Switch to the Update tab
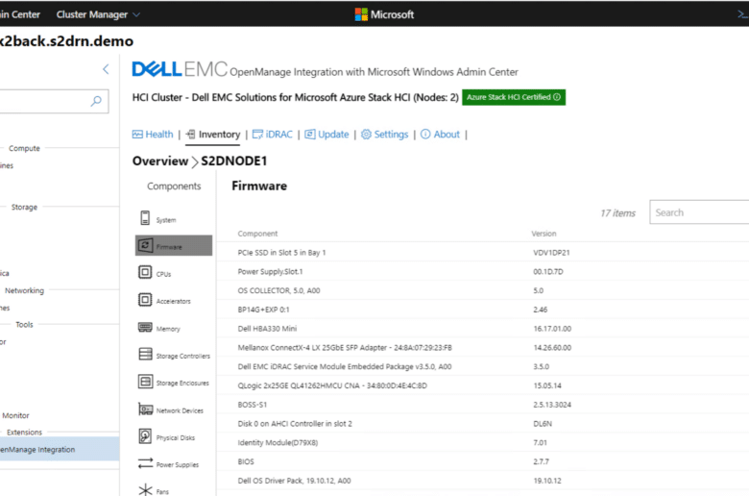The width and height of the screenshot is (749, 496). tap(326, 135)
